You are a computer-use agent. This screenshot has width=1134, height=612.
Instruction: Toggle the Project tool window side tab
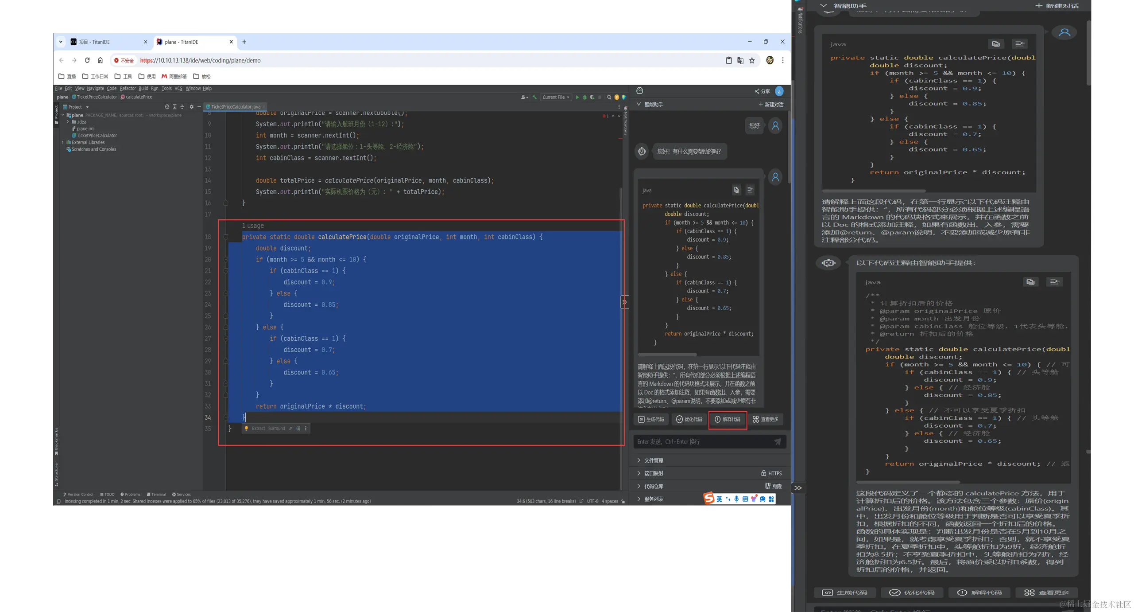pyautogui.click(x=56, y=115)
